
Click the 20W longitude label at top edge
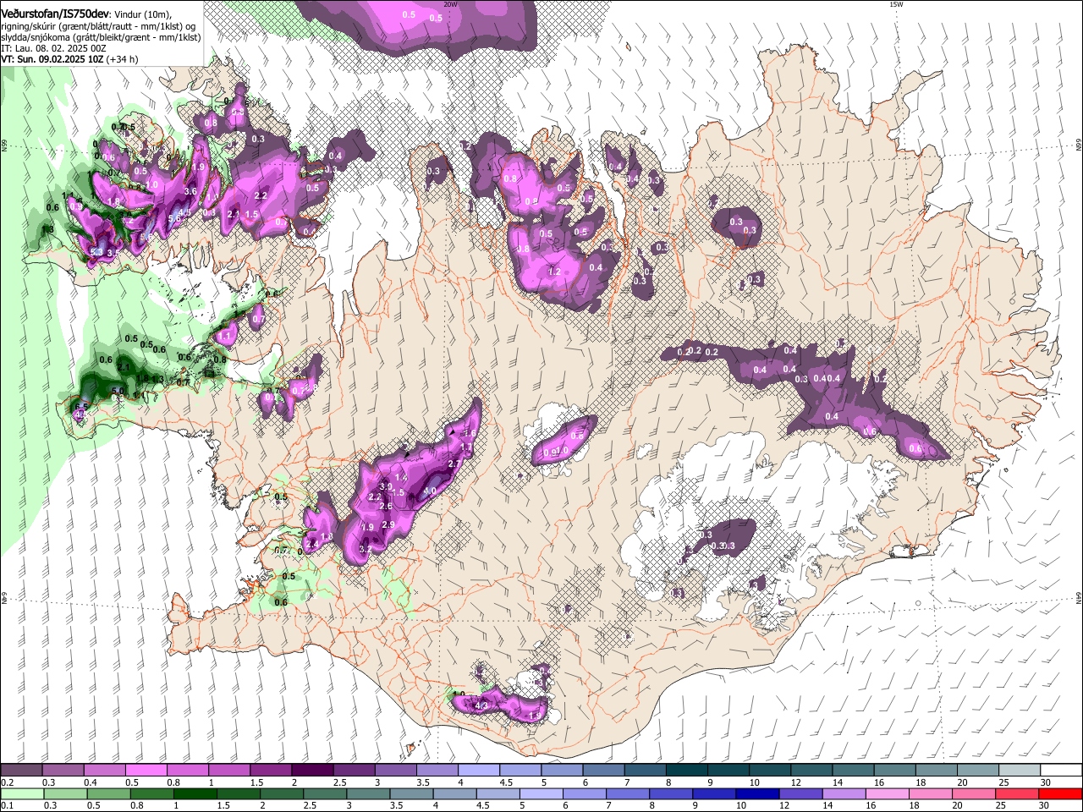coord(451,4)
